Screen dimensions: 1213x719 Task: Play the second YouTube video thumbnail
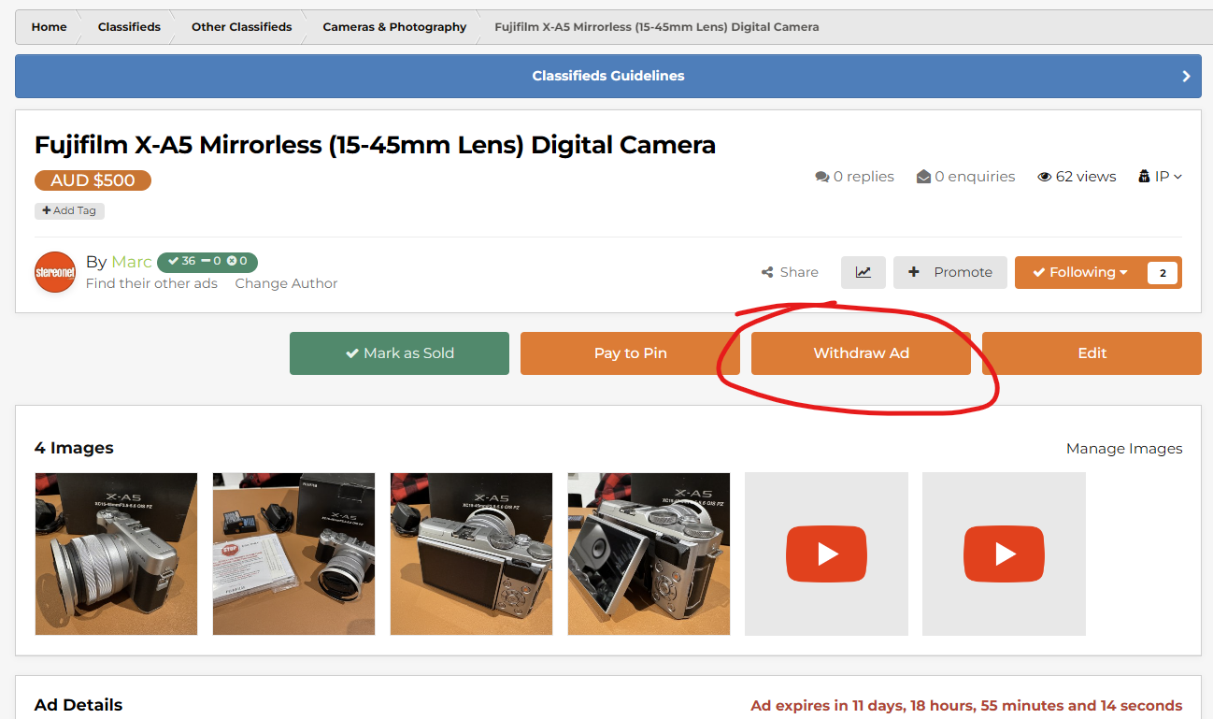click(1004, 554)
